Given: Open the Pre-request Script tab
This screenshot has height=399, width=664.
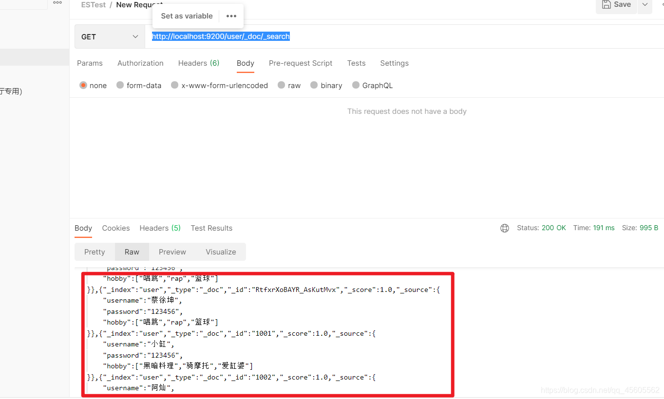Looking at the screenshot, I should (x=301, y=63).
